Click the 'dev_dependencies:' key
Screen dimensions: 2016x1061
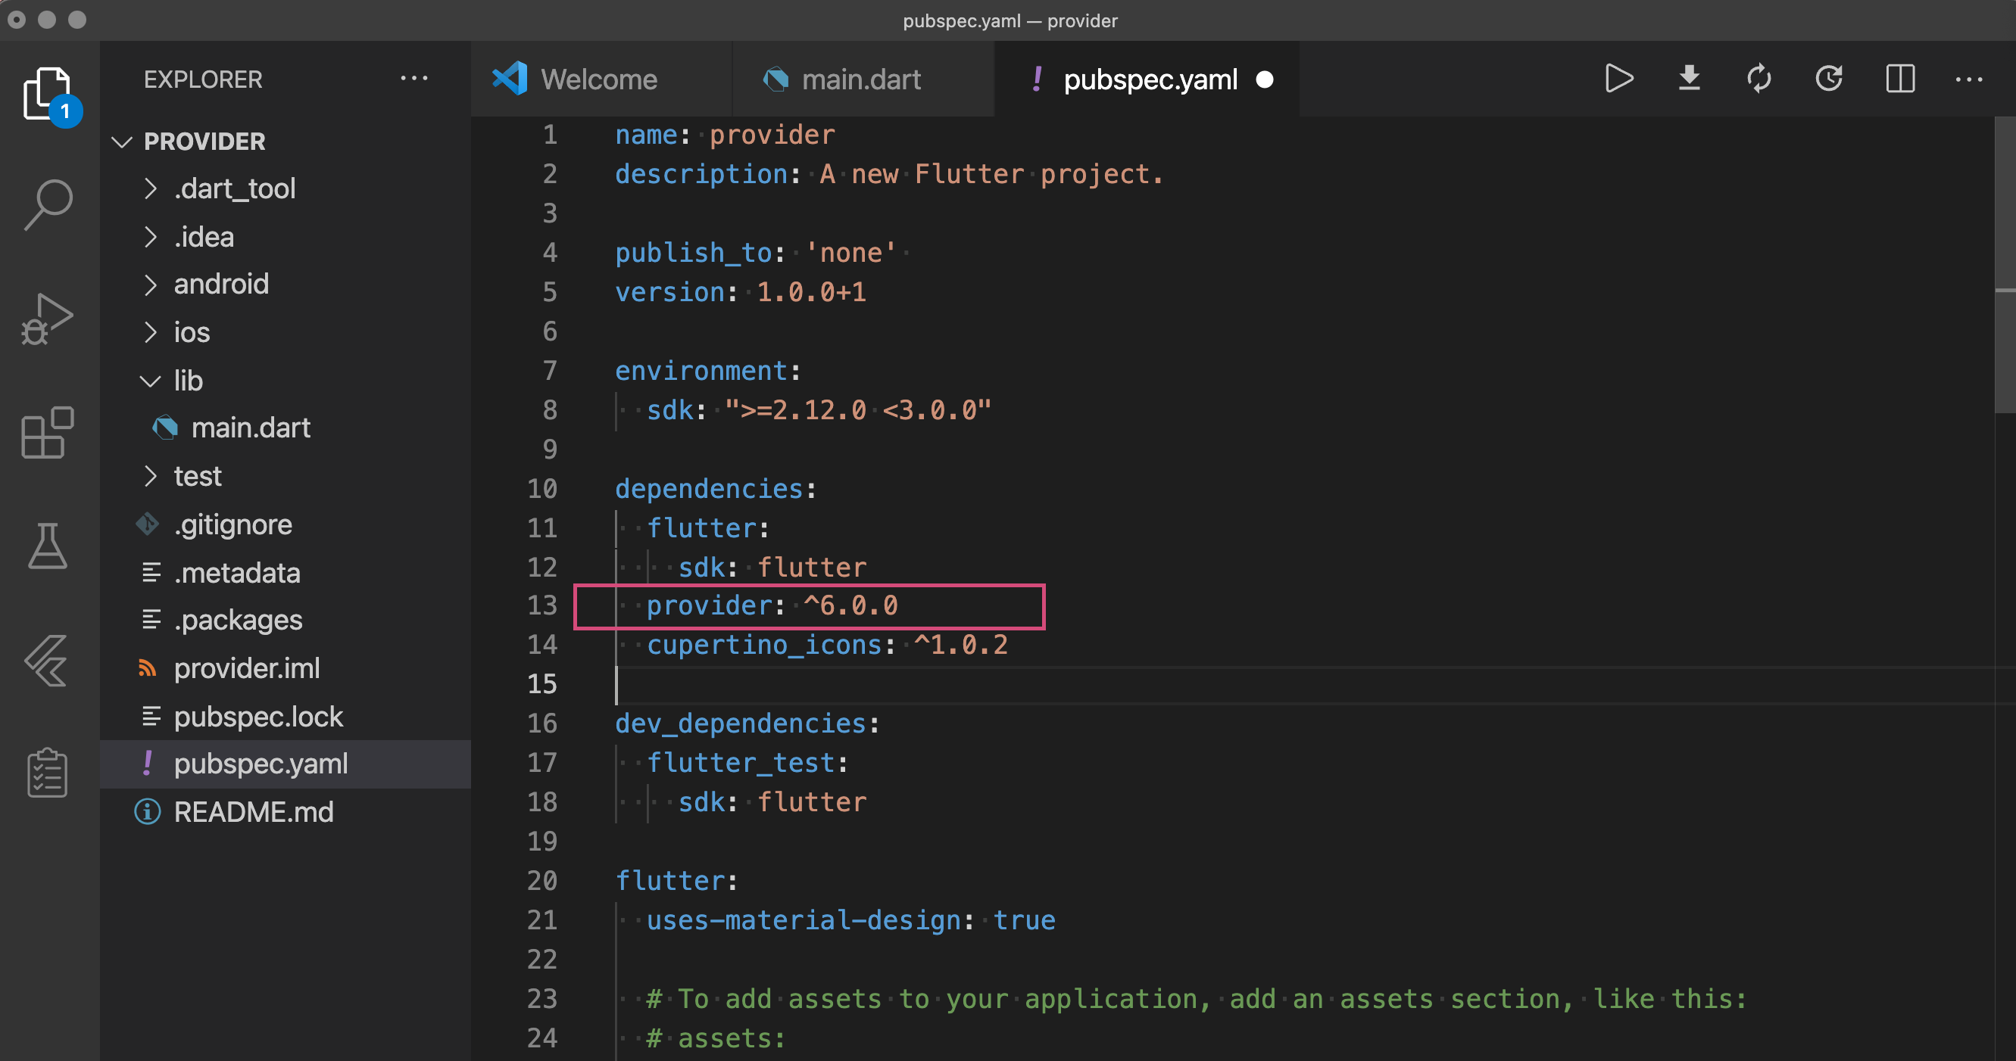747,723
